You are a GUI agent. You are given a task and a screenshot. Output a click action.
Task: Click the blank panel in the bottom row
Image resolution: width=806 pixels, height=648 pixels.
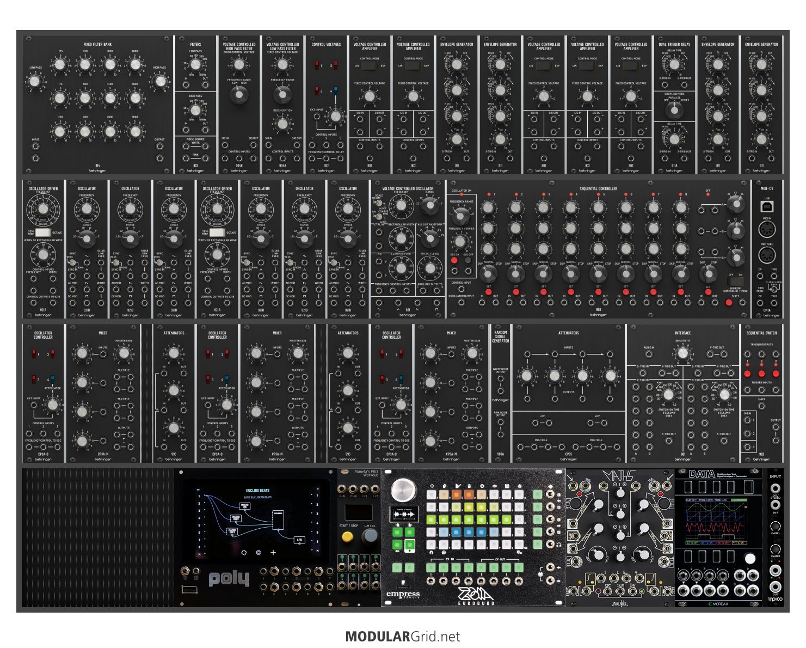click(99, 537)
